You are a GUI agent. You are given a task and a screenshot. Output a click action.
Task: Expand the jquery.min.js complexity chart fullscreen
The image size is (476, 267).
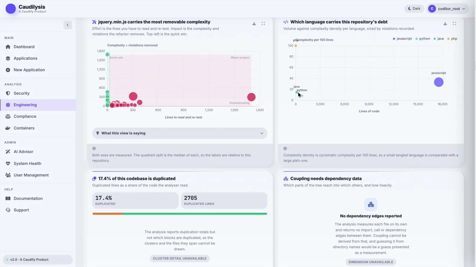(263, 23)
